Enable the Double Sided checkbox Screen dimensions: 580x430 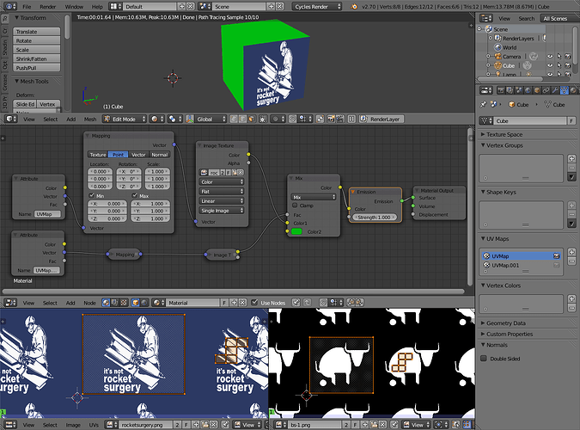[x=484, y=358]
